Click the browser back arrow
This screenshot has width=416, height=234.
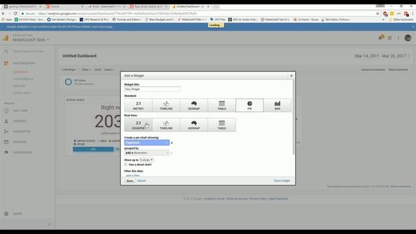coord(3,14)
